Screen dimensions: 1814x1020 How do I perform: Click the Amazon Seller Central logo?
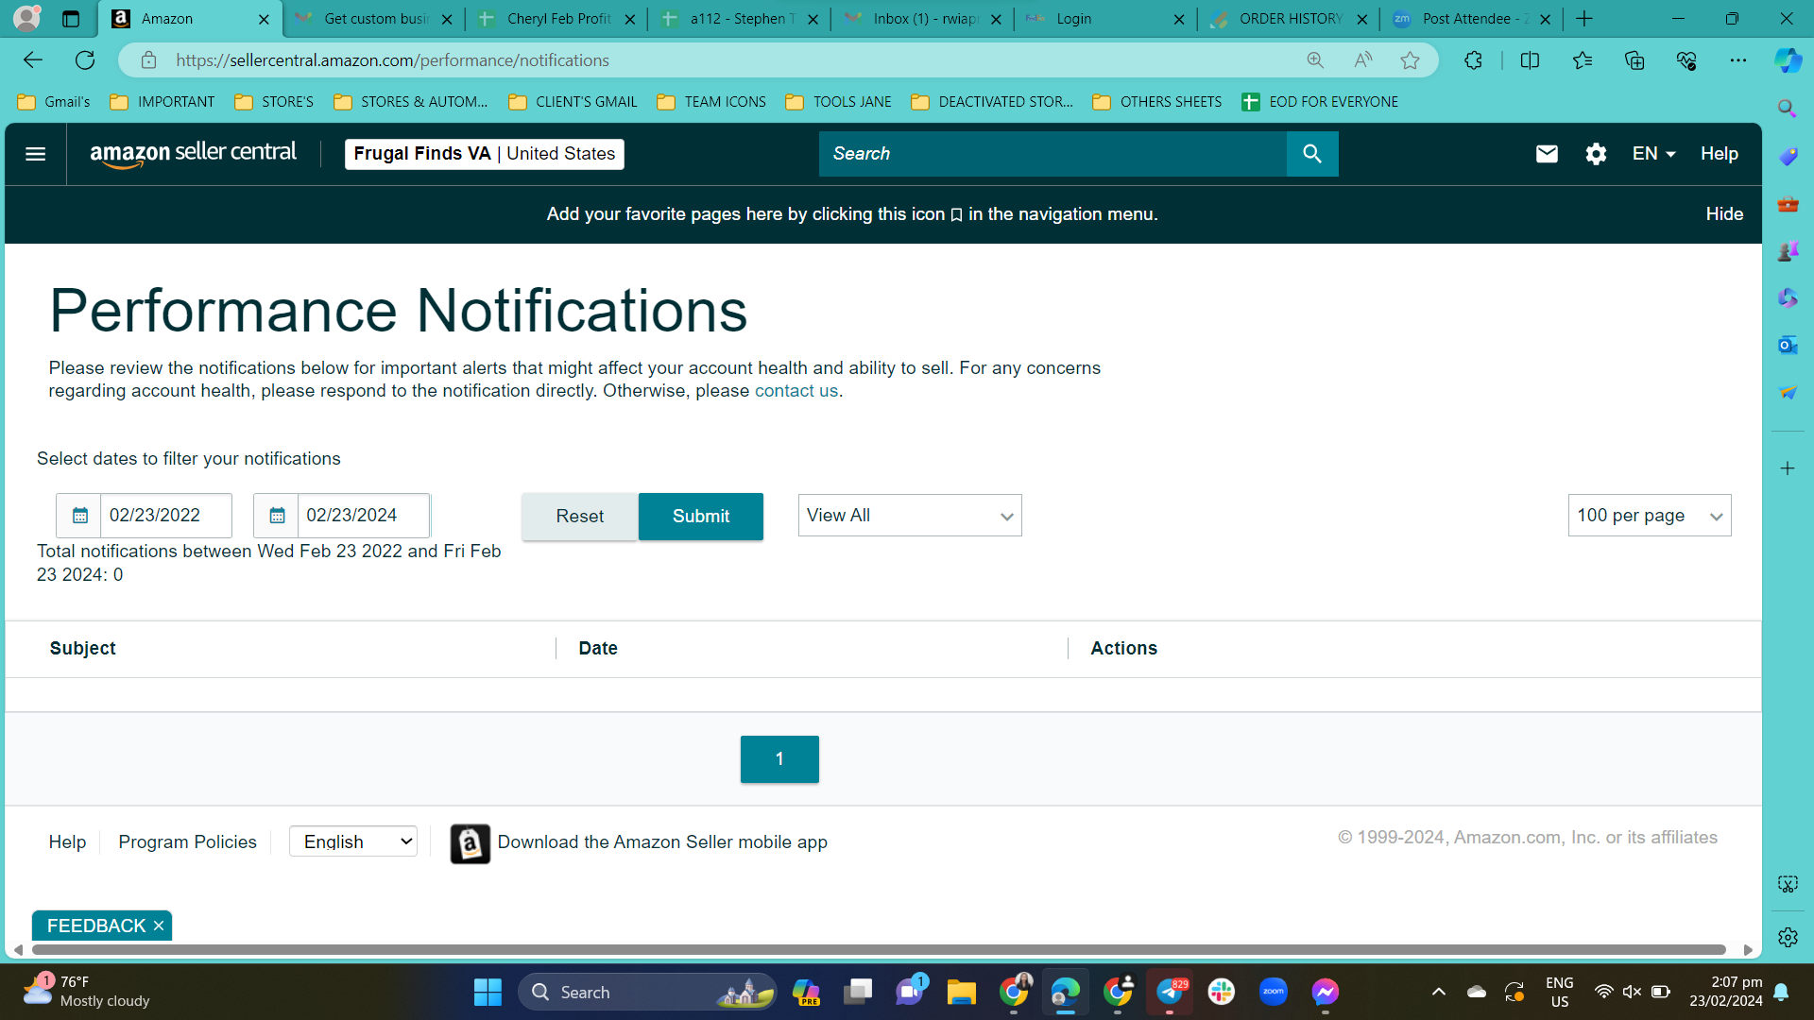click(x=193, y=154)
